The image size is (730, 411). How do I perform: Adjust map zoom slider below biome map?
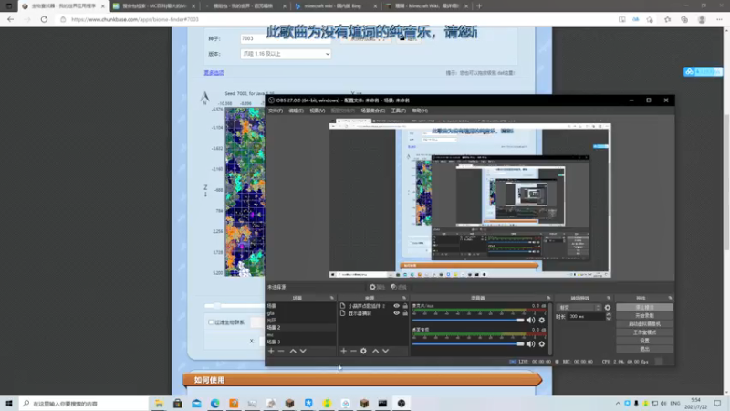pyautogui.click(x=235, y=306)
